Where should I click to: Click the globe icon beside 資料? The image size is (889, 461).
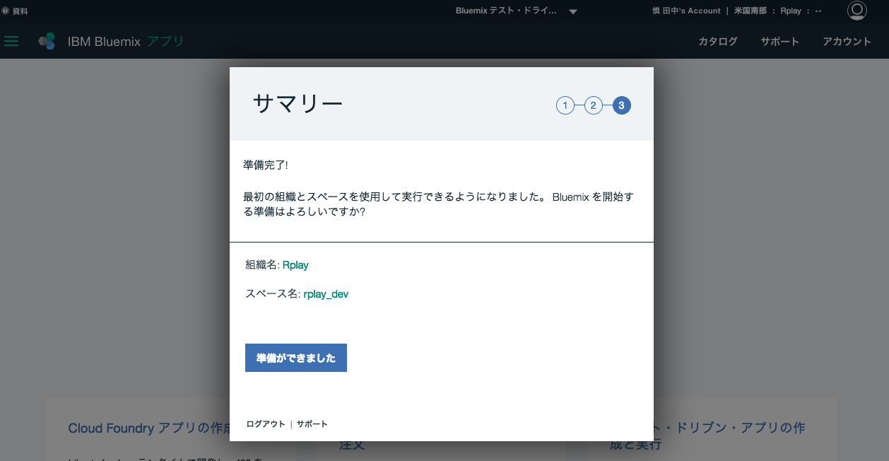[x=6, y=11]
